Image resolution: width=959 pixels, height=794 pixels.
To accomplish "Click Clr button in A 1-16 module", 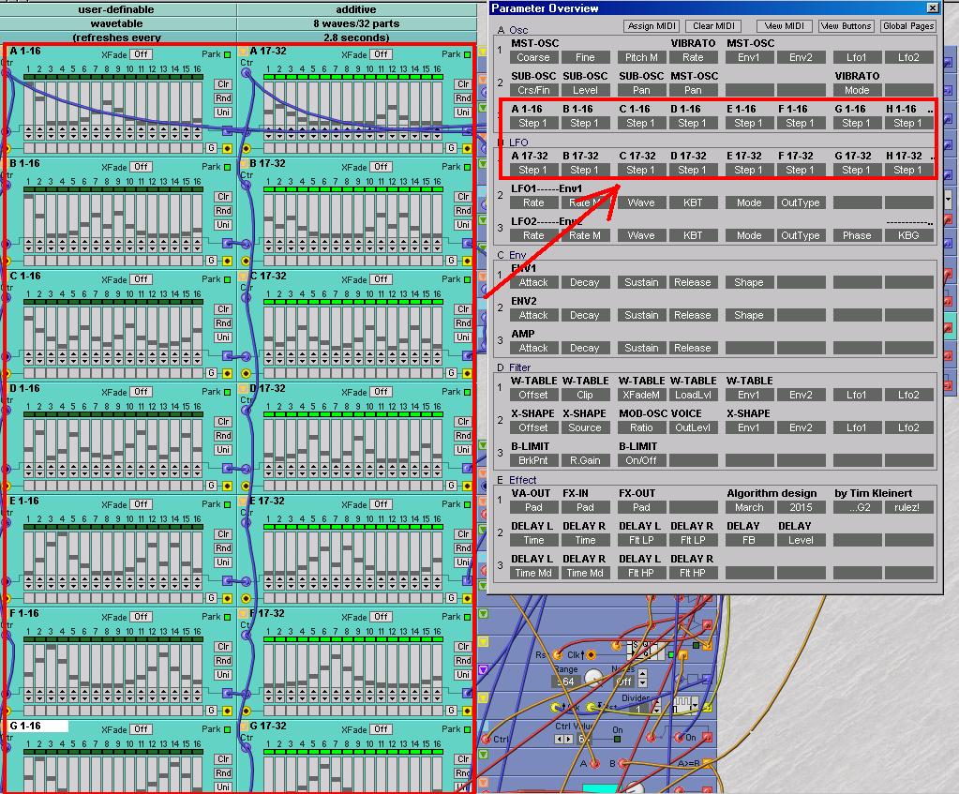I will [x=224, y=84].
